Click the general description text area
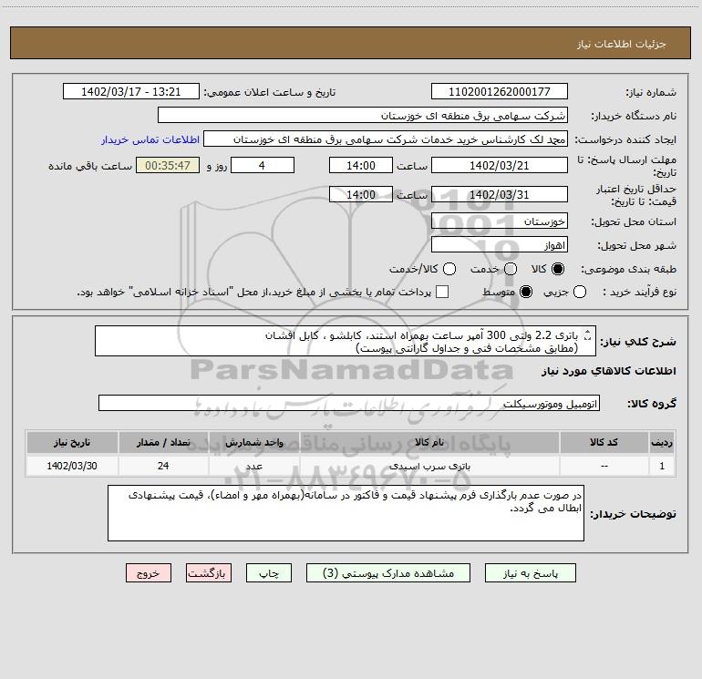 [x=346, y=341]
